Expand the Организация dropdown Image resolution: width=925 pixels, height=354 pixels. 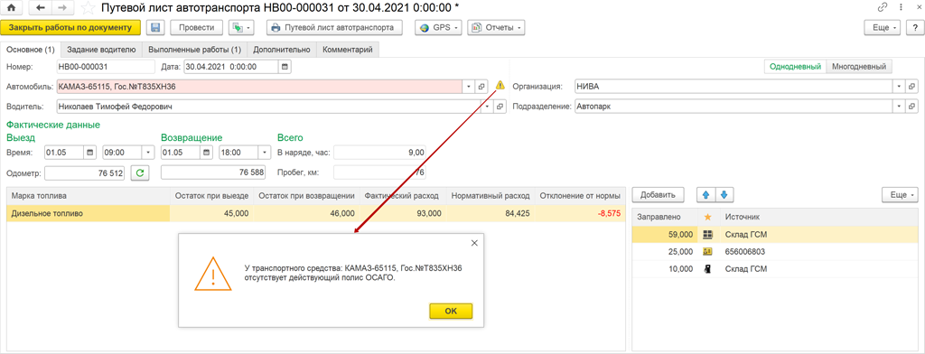click(899, 87)
